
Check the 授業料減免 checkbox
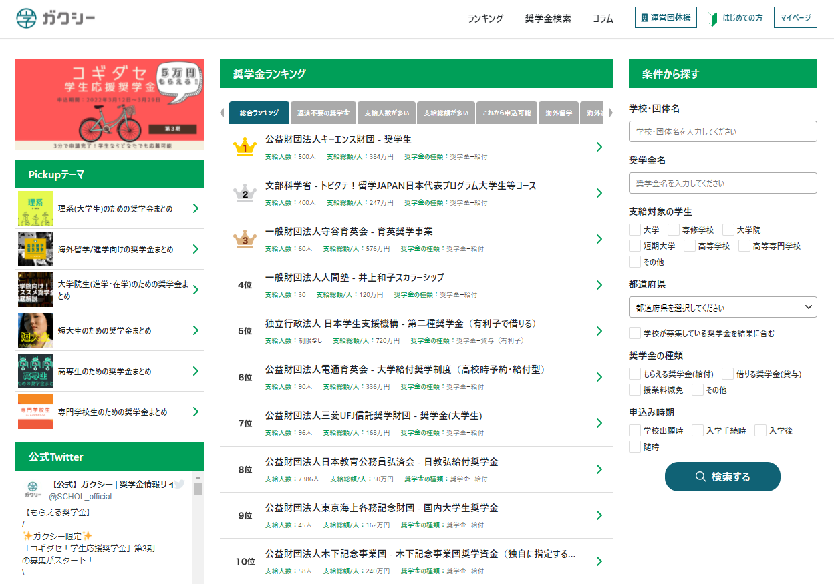(x=635, y=390)
